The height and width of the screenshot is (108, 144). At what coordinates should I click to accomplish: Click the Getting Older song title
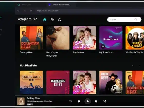click(x=33, y=98)
